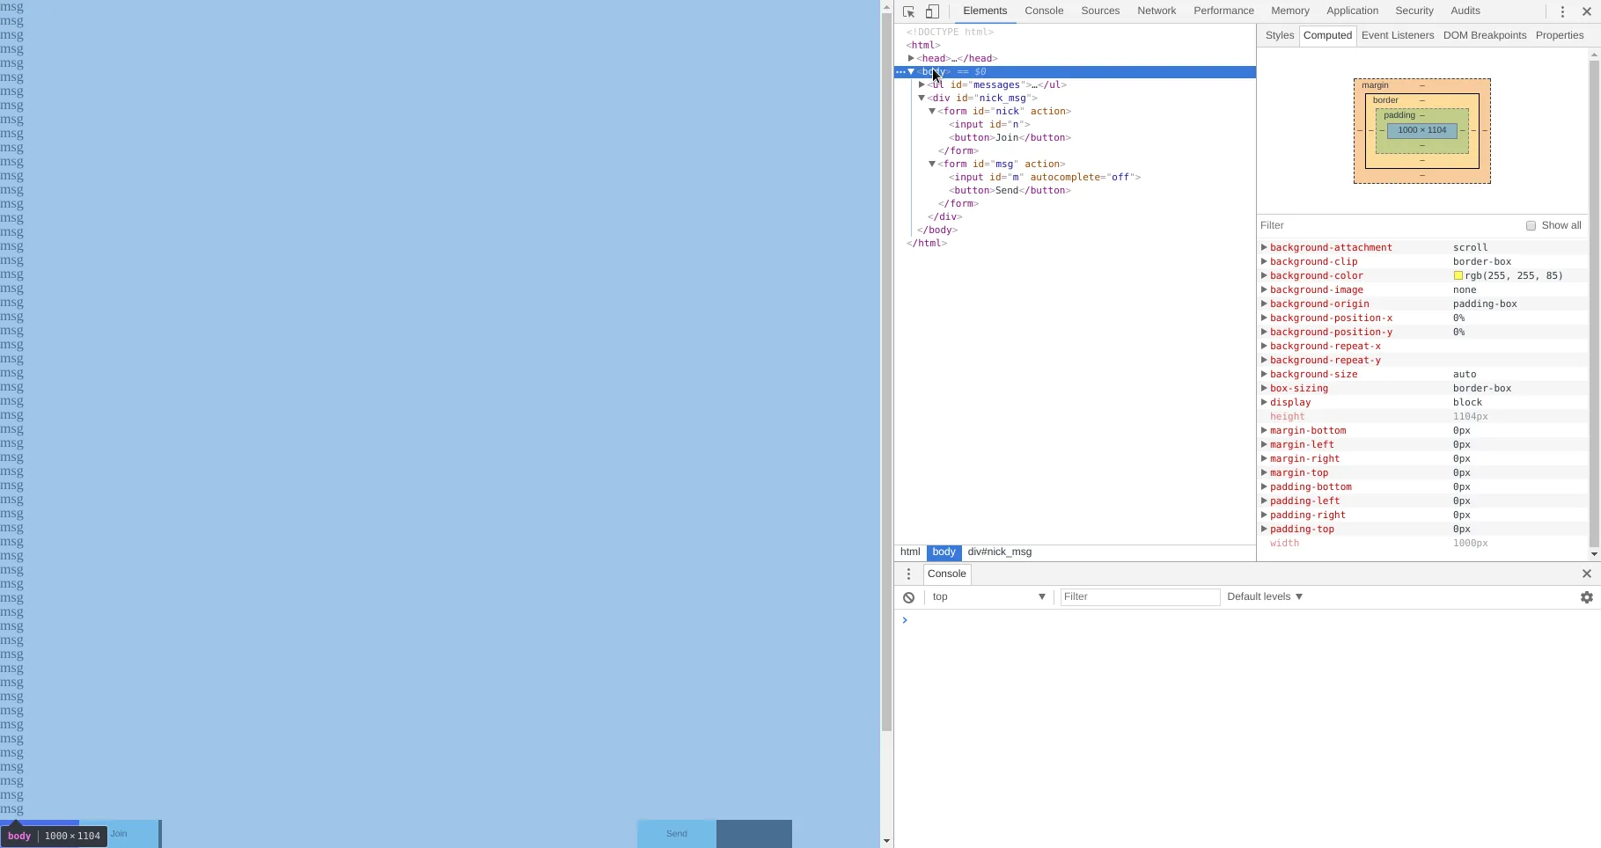The height and width of the screenshot is (848, 1601).
Task: Select the Security tab
Action: click(1414, 11)
